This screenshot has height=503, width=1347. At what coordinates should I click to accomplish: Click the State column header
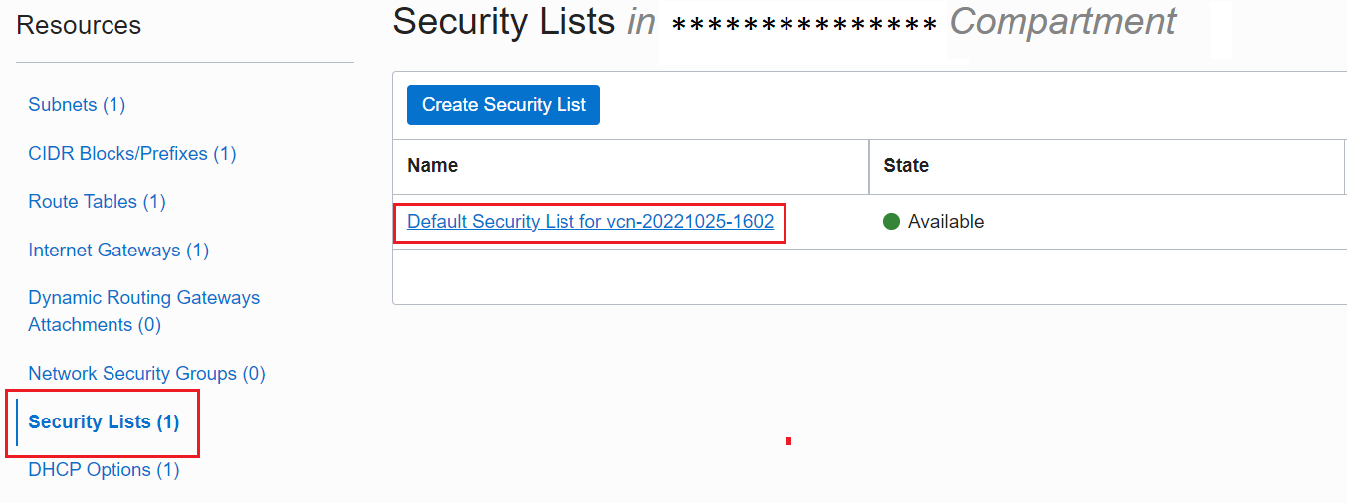(x=906, y=166)
